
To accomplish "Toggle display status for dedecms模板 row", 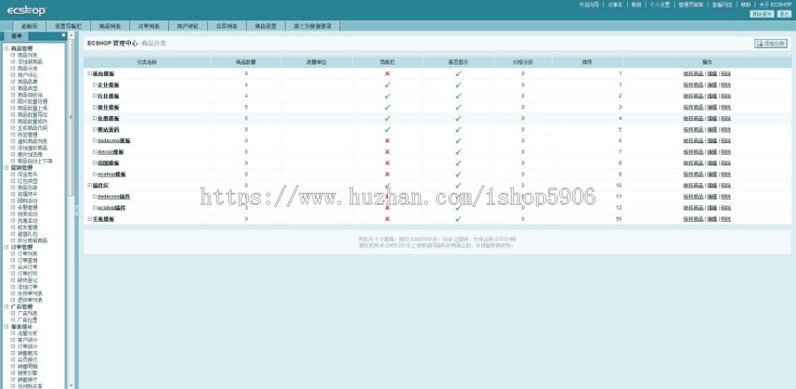I will coord(458,141).
